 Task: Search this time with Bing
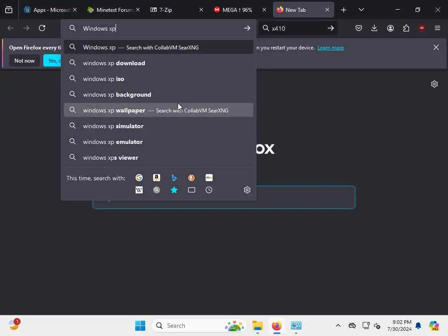(x=174, y=178)
